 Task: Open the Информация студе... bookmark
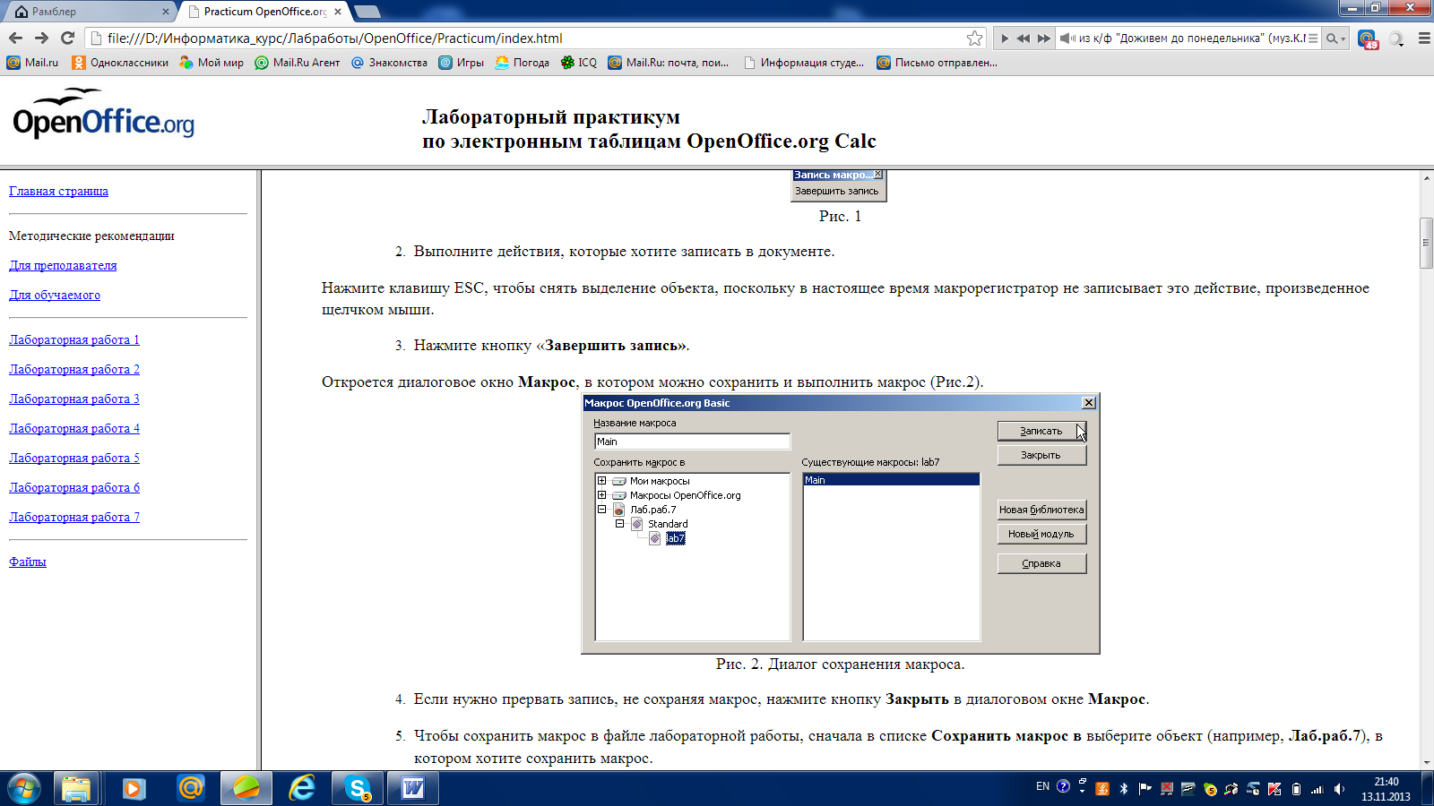(804, 63)
